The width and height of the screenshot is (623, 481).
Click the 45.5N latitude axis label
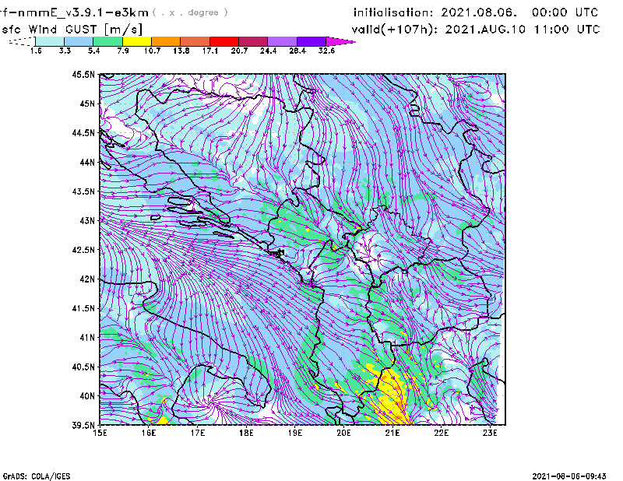tap(83, 75)
